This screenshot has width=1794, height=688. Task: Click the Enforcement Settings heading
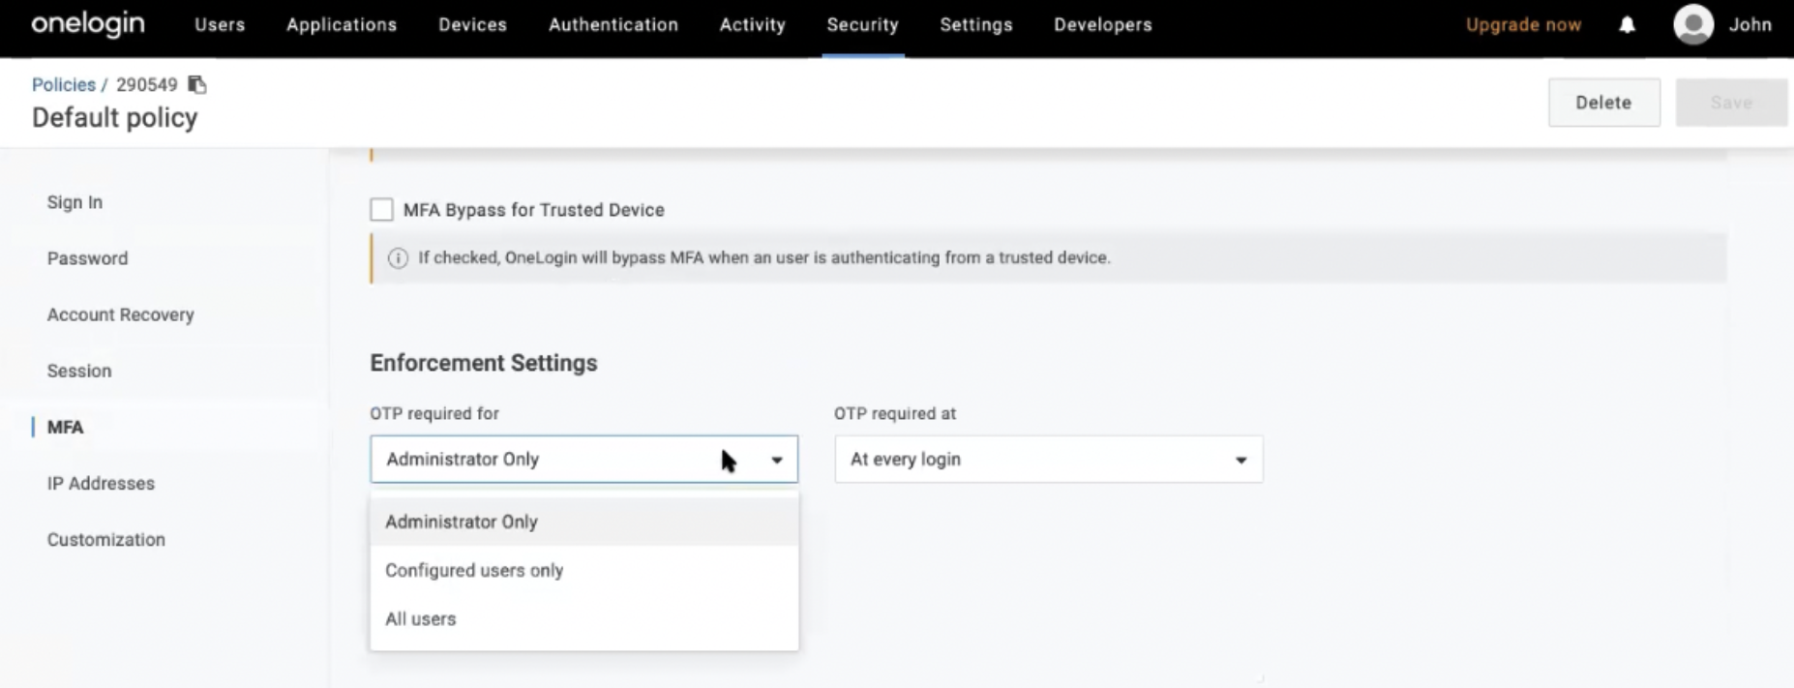[x=484, y=363]
